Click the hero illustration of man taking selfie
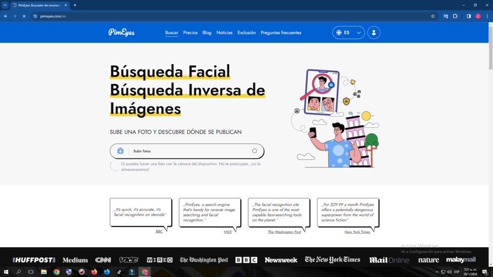The height and width of the screenshot is (277, 493). (x=336, y=118)
